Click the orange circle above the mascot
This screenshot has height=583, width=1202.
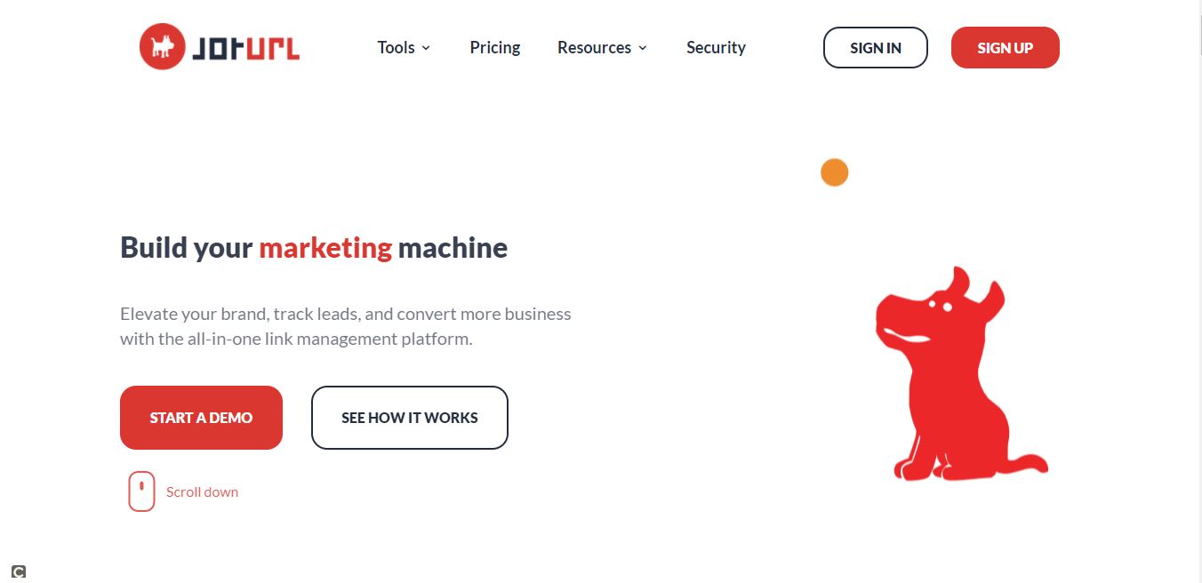click(834, 172)
